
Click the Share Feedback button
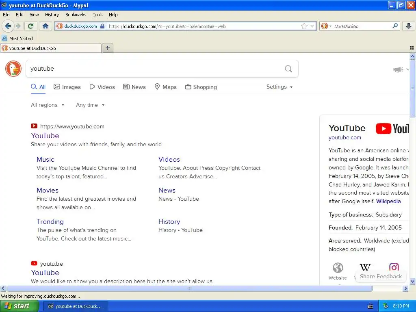(381, 276)
